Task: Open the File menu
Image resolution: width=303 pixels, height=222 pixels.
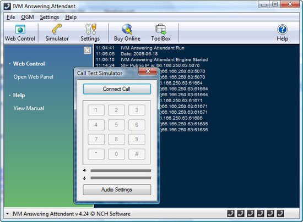Action: click(x=11, y=17)
